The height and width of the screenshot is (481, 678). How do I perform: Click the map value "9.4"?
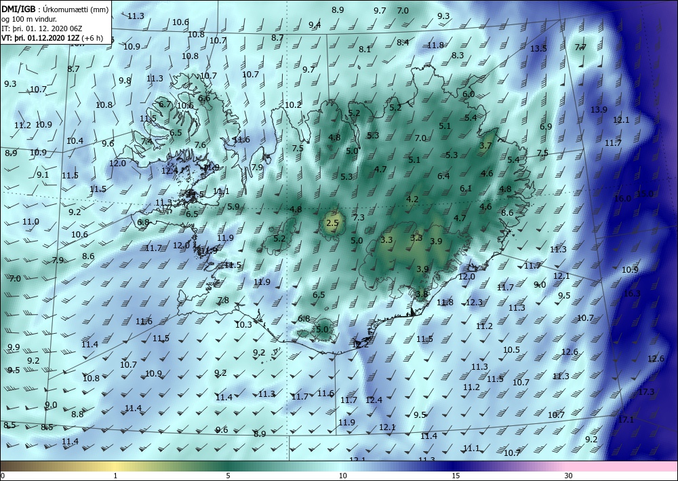click(315, 24)
